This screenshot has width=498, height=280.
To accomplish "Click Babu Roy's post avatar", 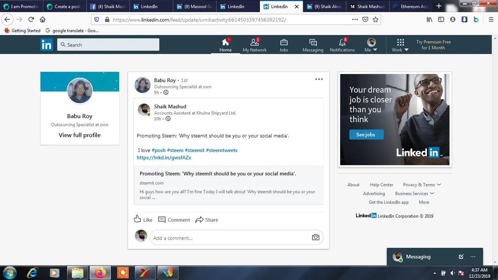I will (x=142, y=85).
